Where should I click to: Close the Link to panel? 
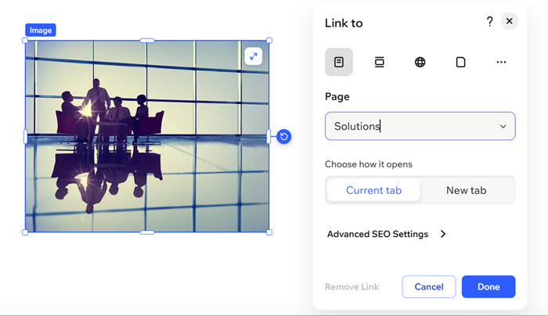(x=509, y=21)
